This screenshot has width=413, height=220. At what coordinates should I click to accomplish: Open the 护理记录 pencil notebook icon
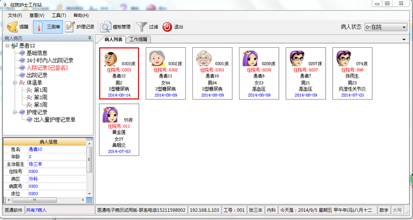pyautogui.click(x=70, y=27)
